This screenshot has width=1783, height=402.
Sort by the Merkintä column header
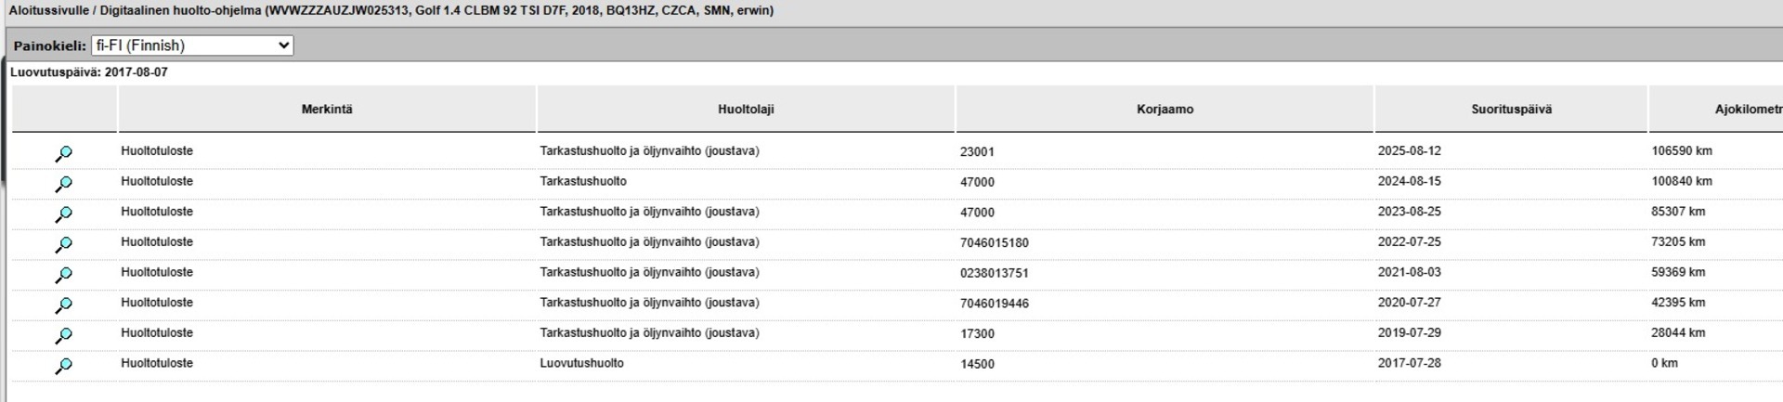[327, 110]
